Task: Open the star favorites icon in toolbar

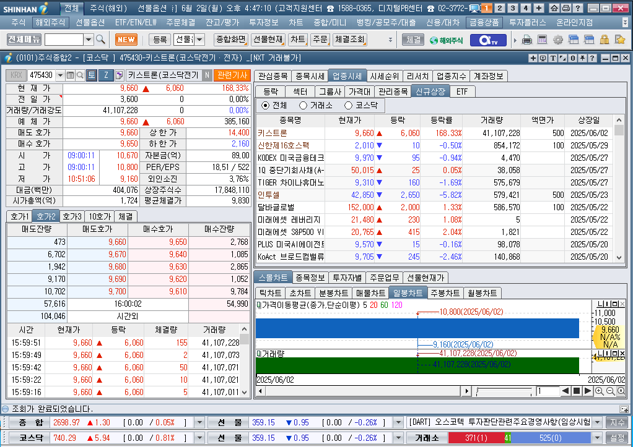Action: coord(619,40)
